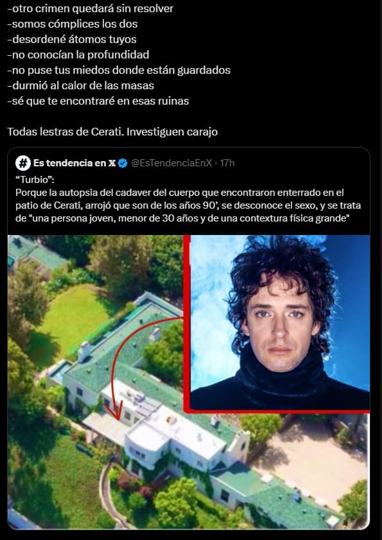Open the Es tendencia en X profile name
This screenshot has height=540, width=382.
point(74,163)
